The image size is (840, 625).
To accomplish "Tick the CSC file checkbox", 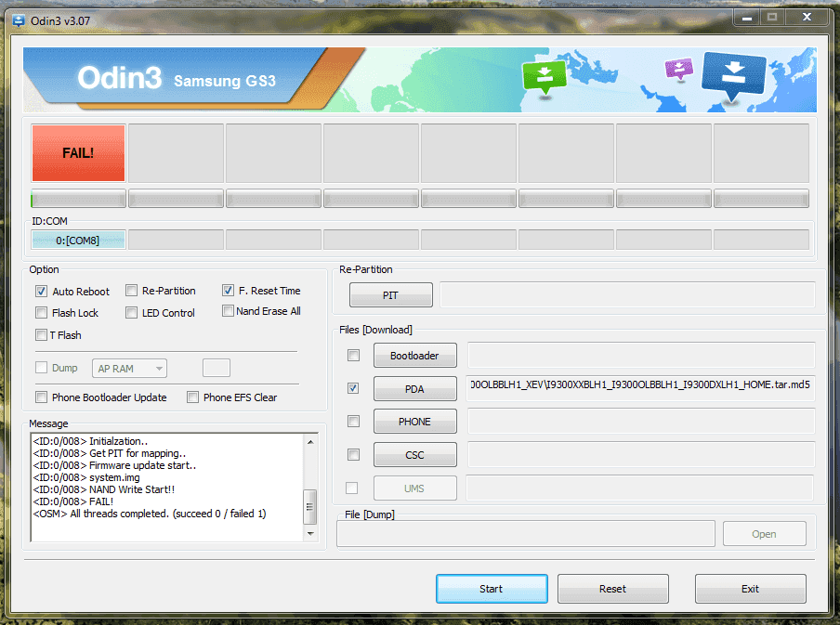I will click(x=354, y=455).
